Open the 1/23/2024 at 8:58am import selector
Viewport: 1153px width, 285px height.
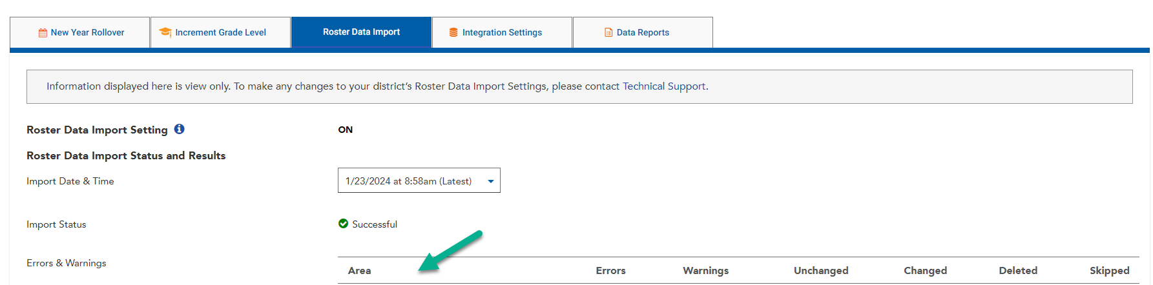point(408,181)
